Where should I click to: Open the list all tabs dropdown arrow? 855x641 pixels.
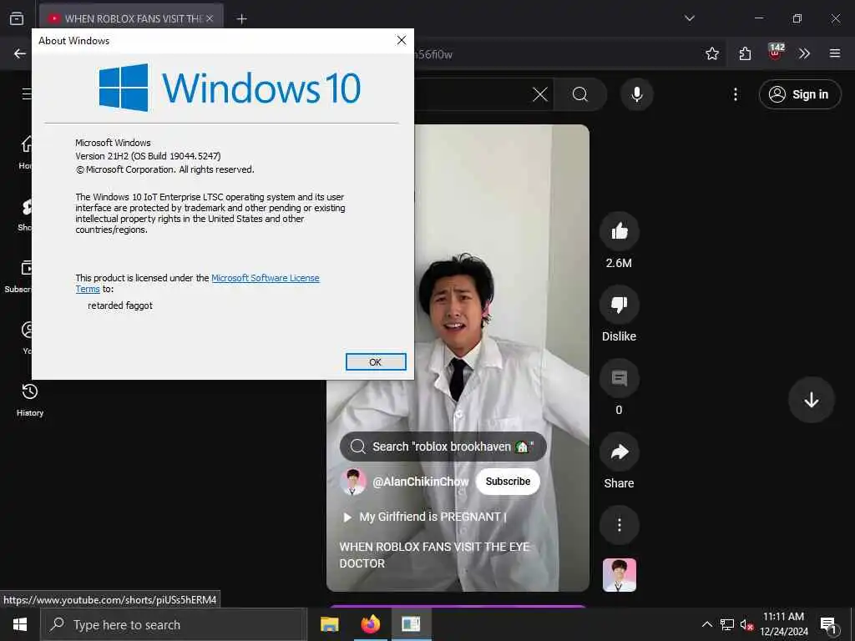(689, 18)
